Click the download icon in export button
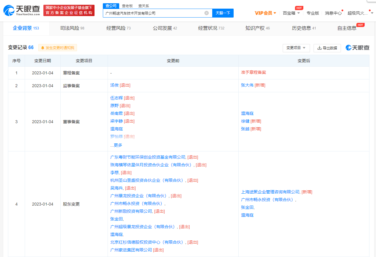 [320, 48]
